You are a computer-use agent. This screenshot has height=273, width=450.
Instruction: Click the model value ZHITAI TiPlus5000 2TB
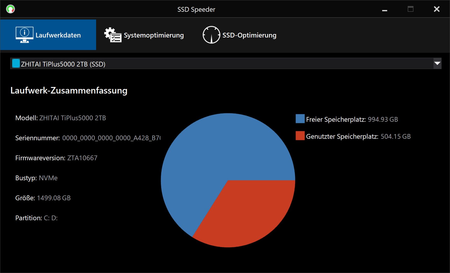(x=73, y=118)
